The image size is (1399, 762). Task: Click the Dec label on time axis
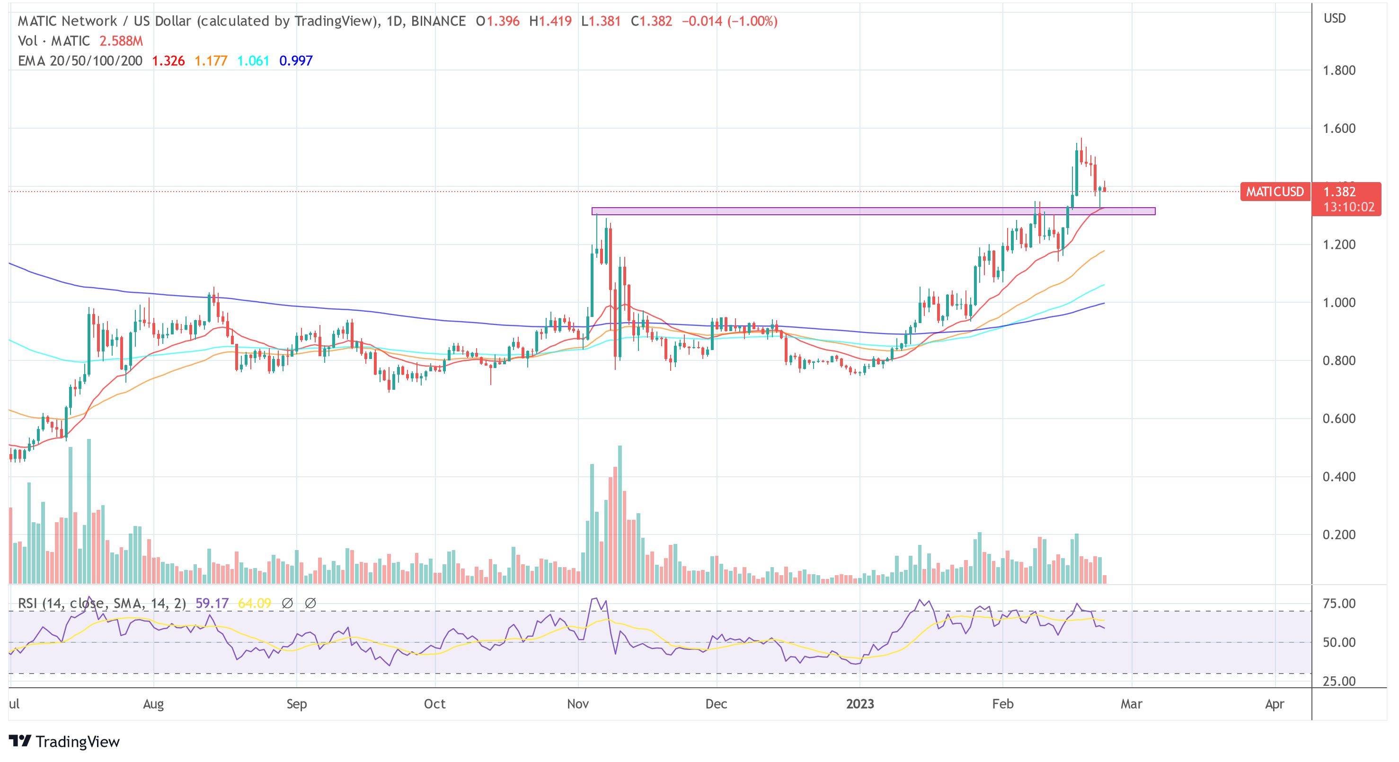pyautogui.click(x=717, y=704)
